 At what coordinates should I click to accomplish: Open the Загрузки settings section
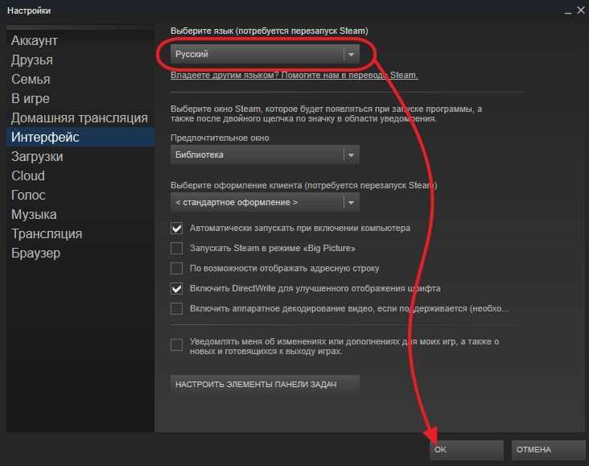80,156
